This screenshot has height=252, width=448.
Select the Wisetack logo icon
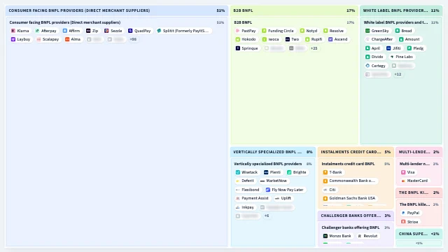point(238,172)
